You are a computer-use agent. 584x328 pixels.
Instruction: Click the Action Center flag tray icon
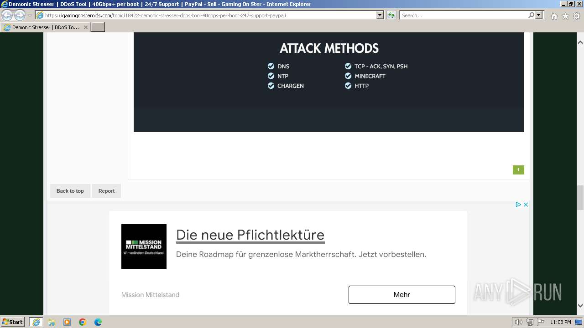[541, 322]
